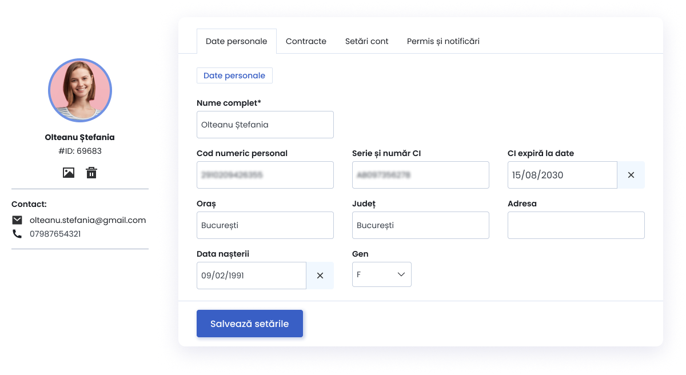Click the trash icon to delete photo
The height and width of the screenshot is (375, 686).
(x=91, y=173)
